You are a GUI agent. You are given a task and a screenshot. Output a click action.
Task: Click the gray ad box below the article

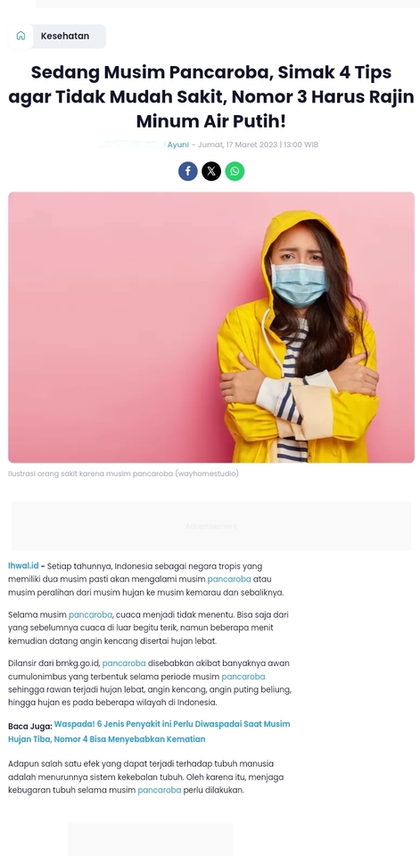point(151,840)
